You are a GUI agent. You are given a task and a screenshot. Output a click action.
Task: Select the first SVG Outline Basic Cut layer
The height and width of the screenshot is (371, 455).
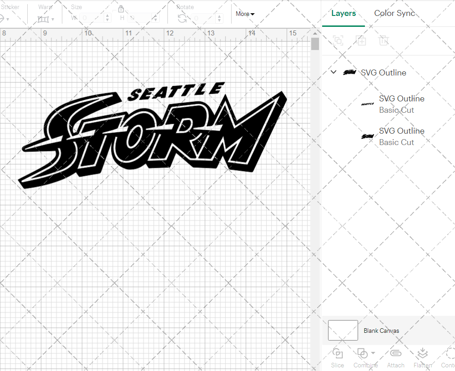[402, 104]
